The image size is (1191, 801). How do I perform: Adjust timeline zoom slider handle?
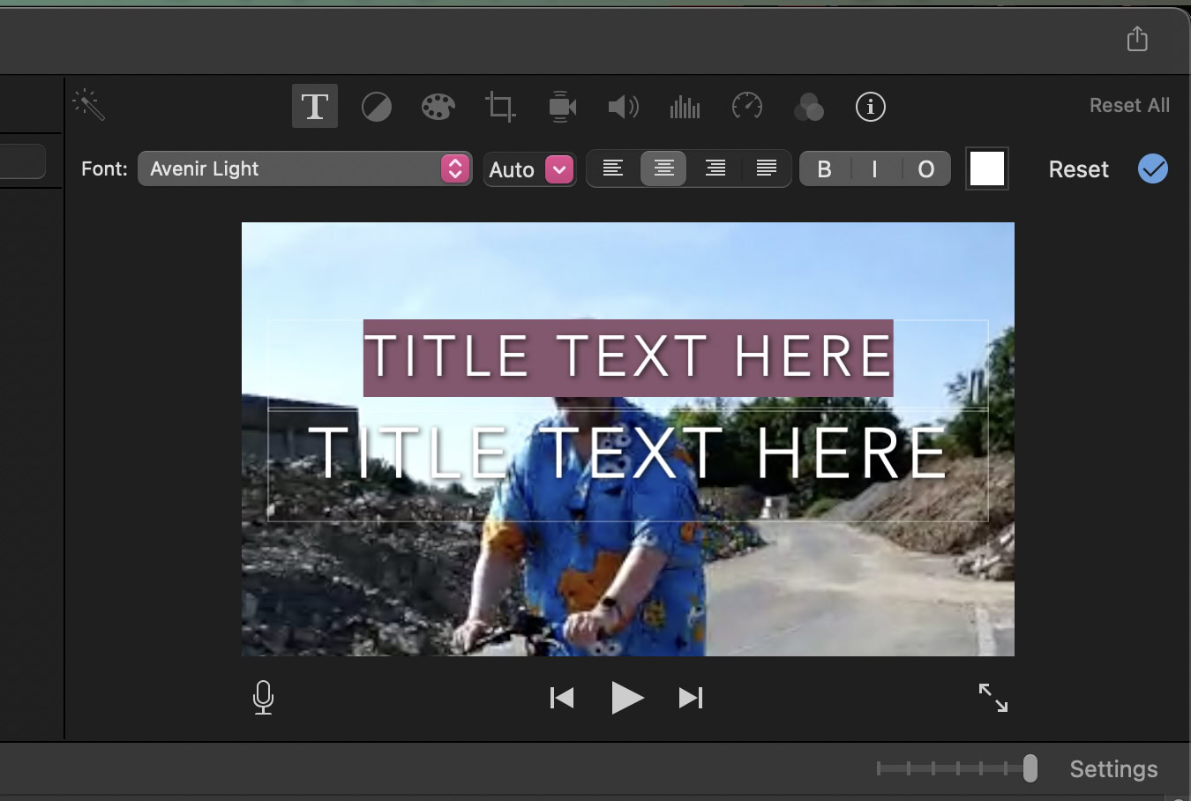(1030, 768)
